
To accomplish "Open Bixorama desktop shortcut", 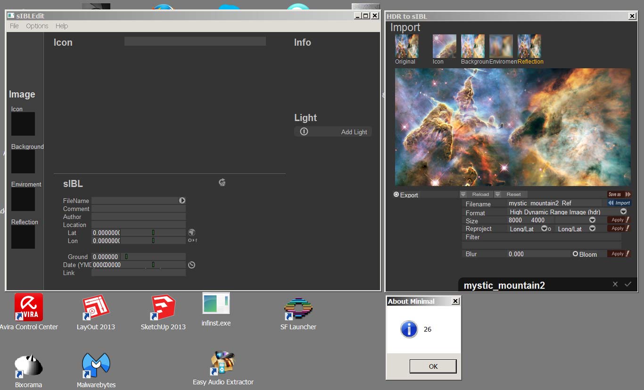I will [28, 371].
